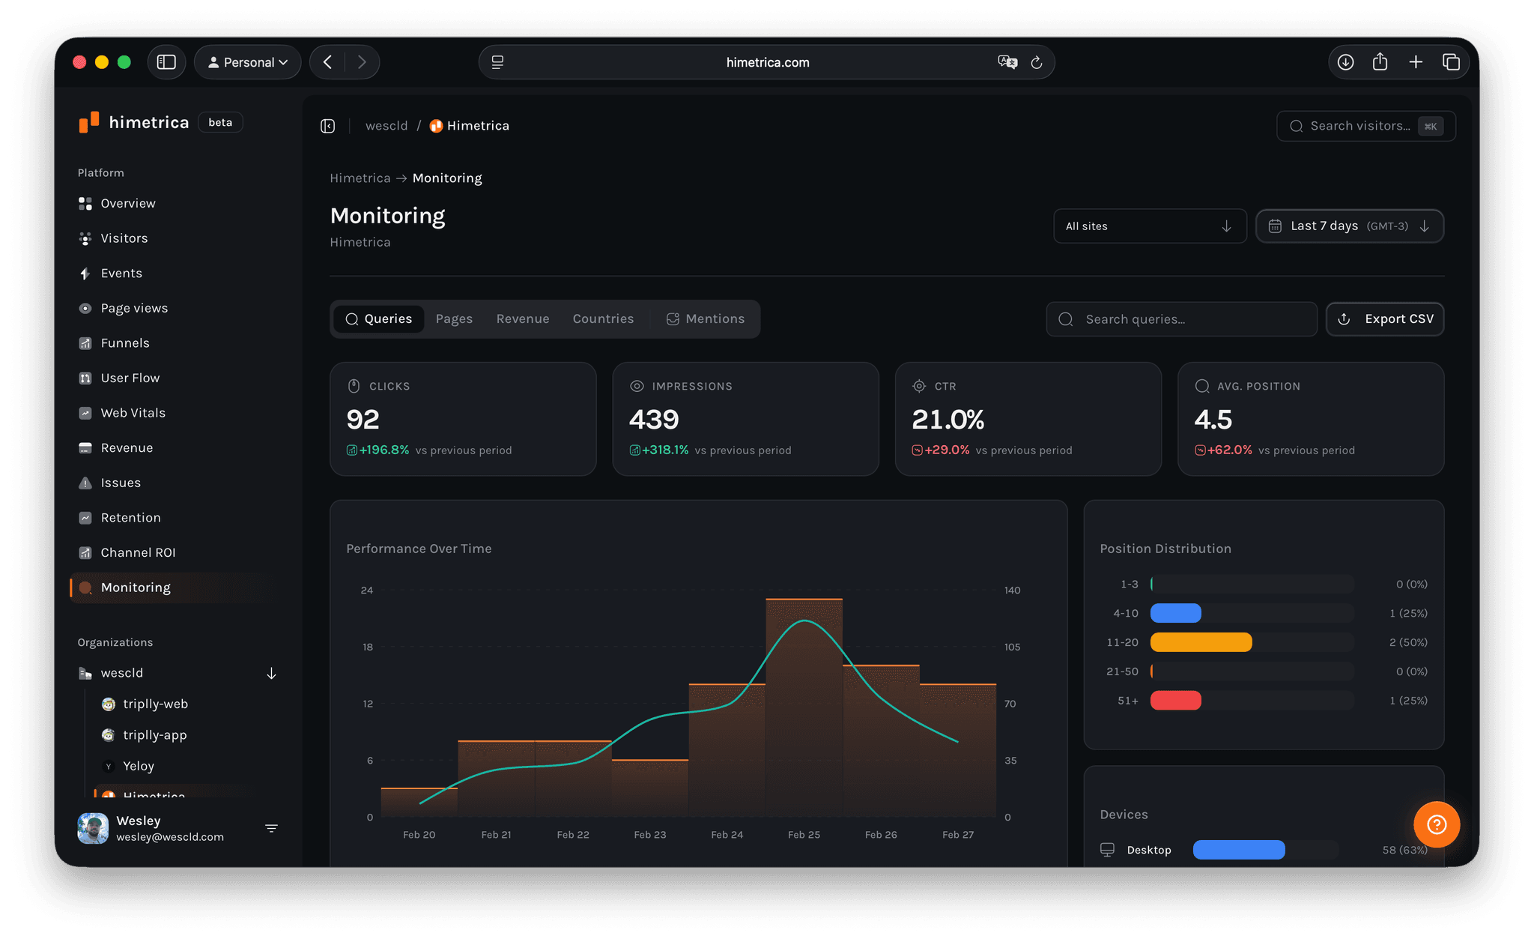The image size is (1534, 939).
Task: Click Wesley's profile avatar
Action: (93, 828)
